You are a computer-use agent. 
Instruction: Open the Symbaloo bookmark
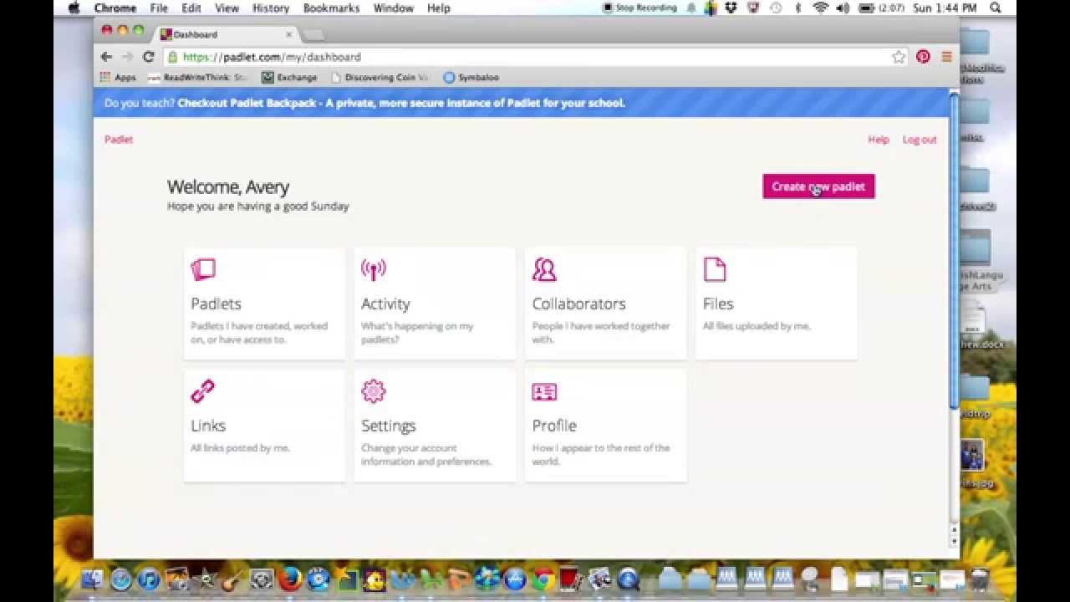(471, 77)
